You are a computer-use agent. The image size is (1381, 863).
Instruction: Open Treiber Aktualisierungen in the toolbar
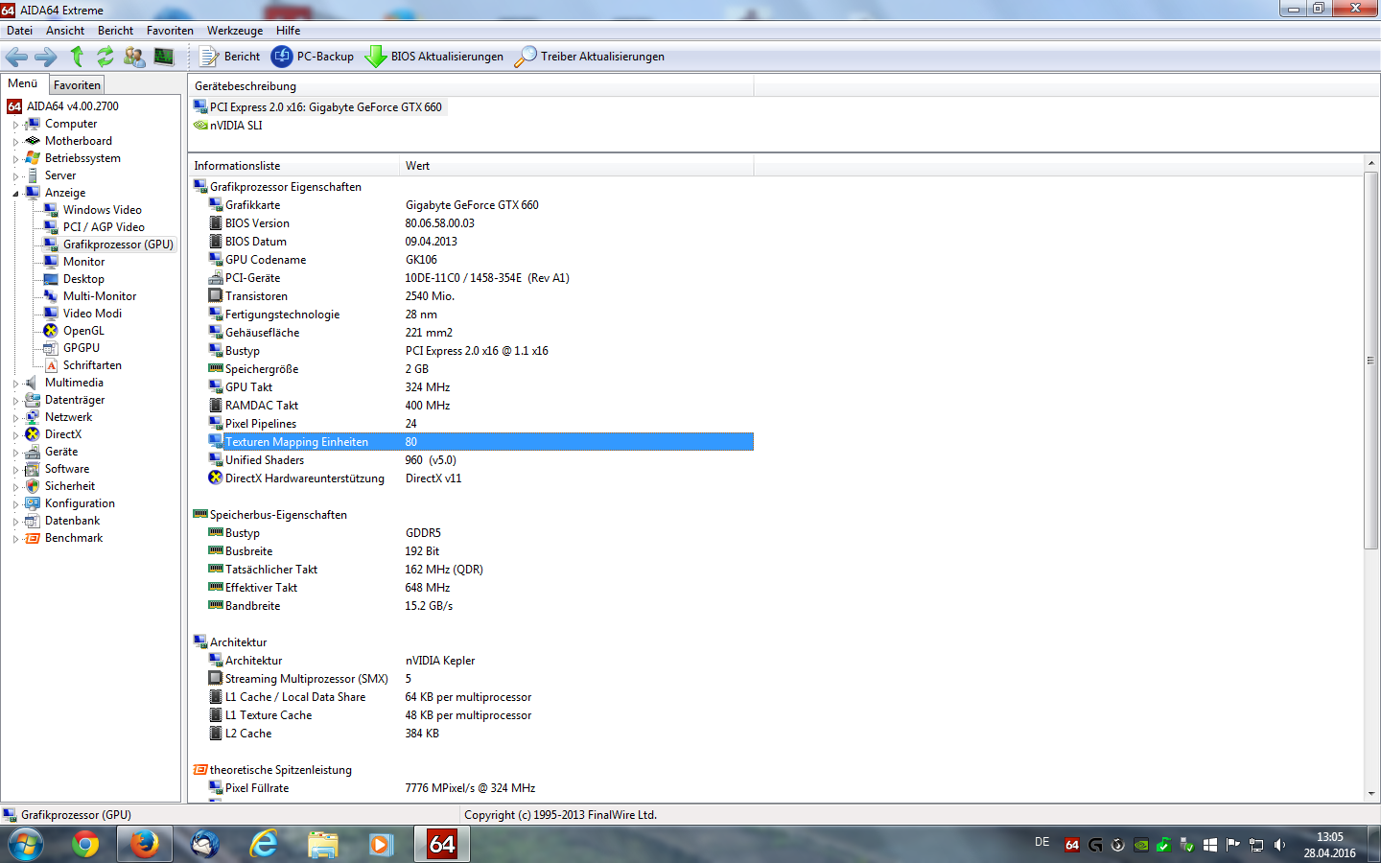coord(590,57)
